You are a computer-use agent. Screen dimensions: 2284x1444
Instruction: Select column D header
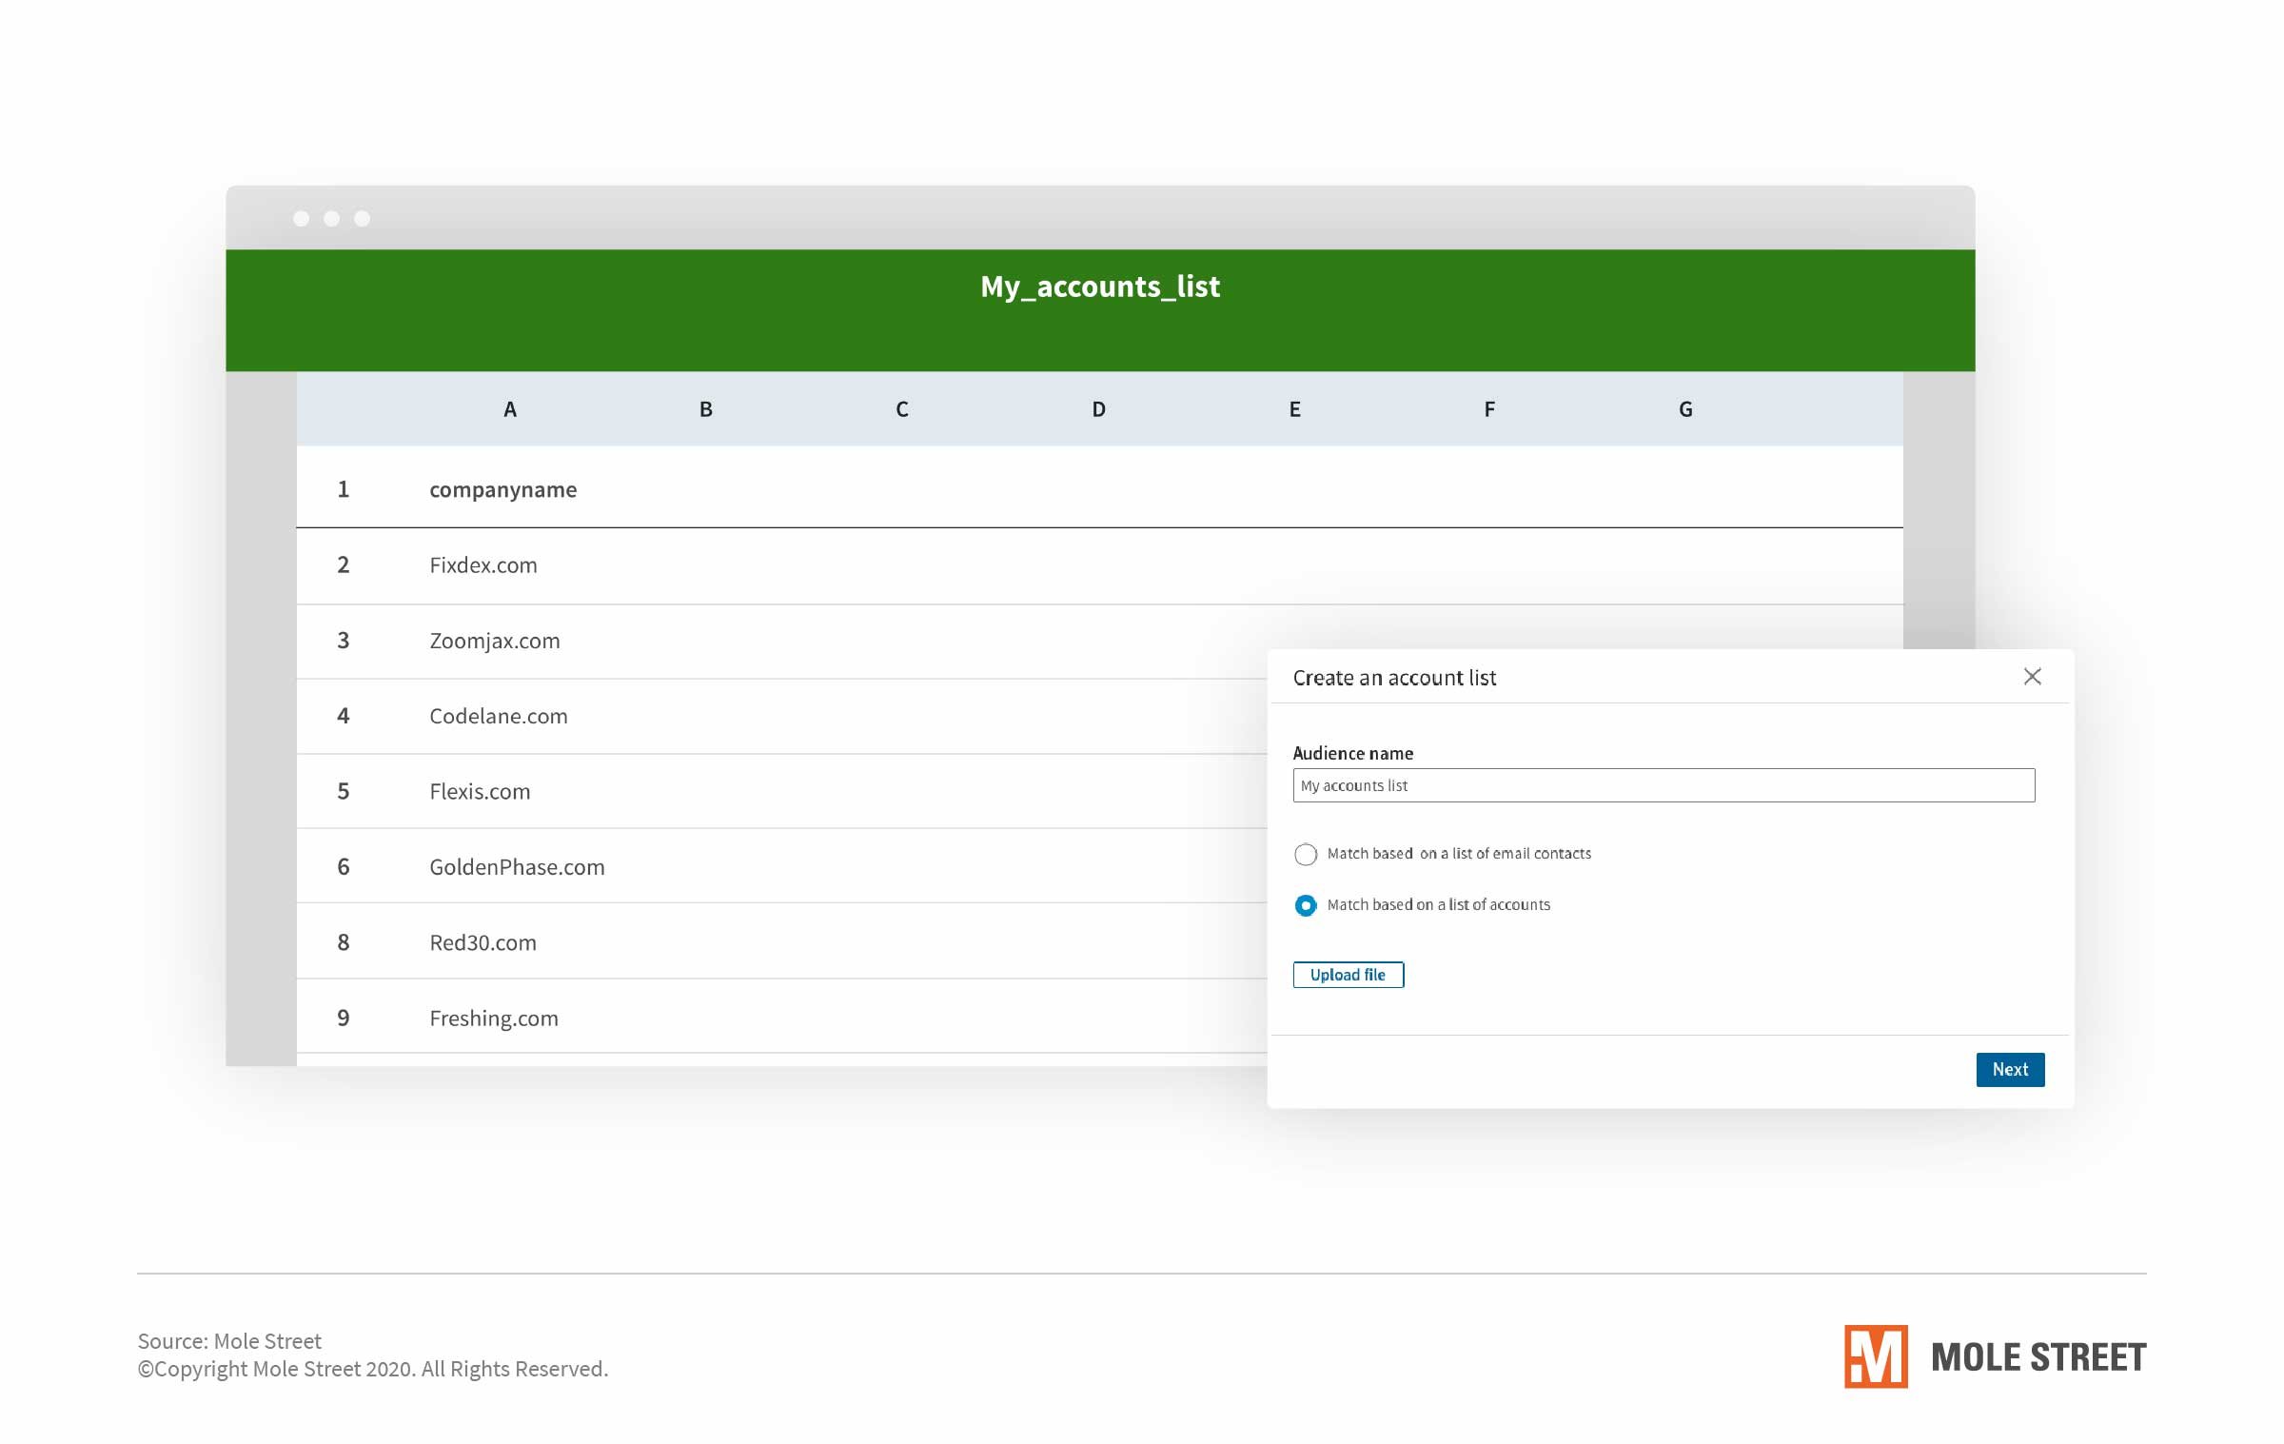[1098, 409]
